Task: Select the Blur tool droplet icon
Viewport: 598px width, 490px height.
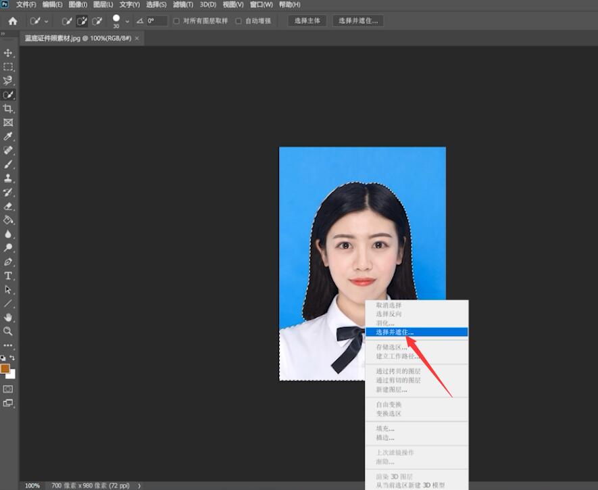Action: [8, 234]
